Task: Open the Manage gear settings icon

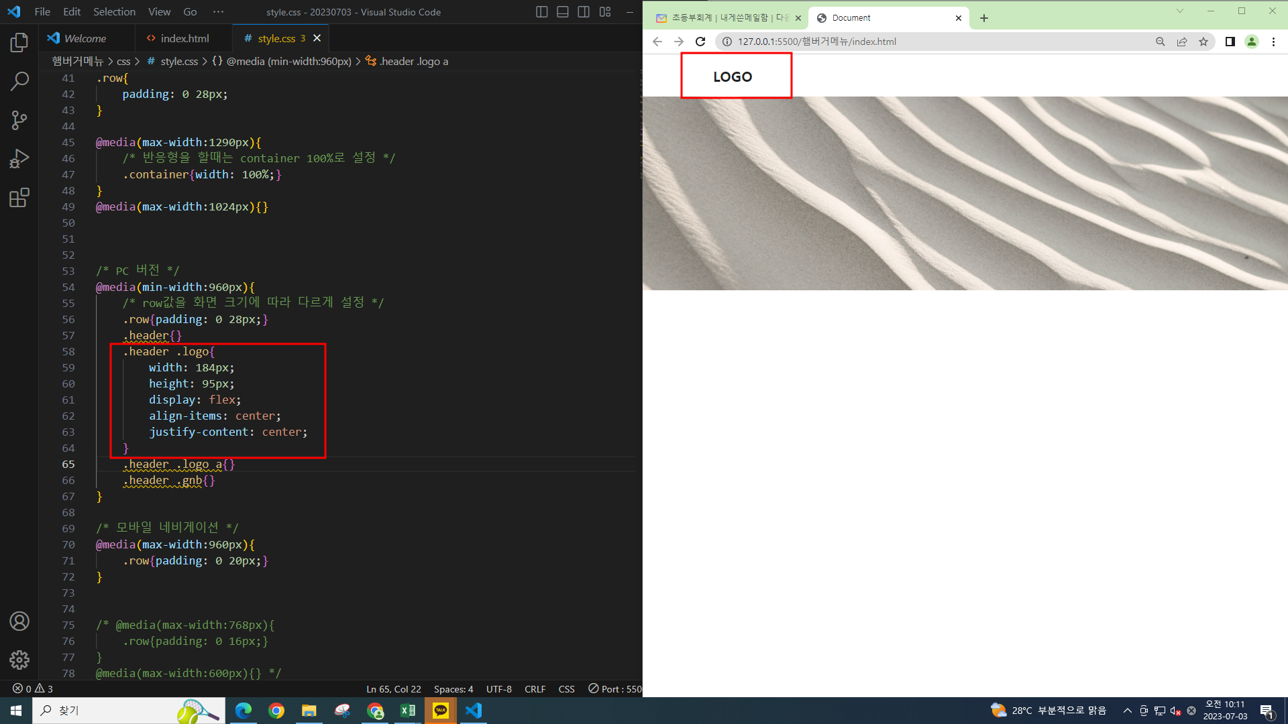Action: pyautogui.click(x=19, y=660)
